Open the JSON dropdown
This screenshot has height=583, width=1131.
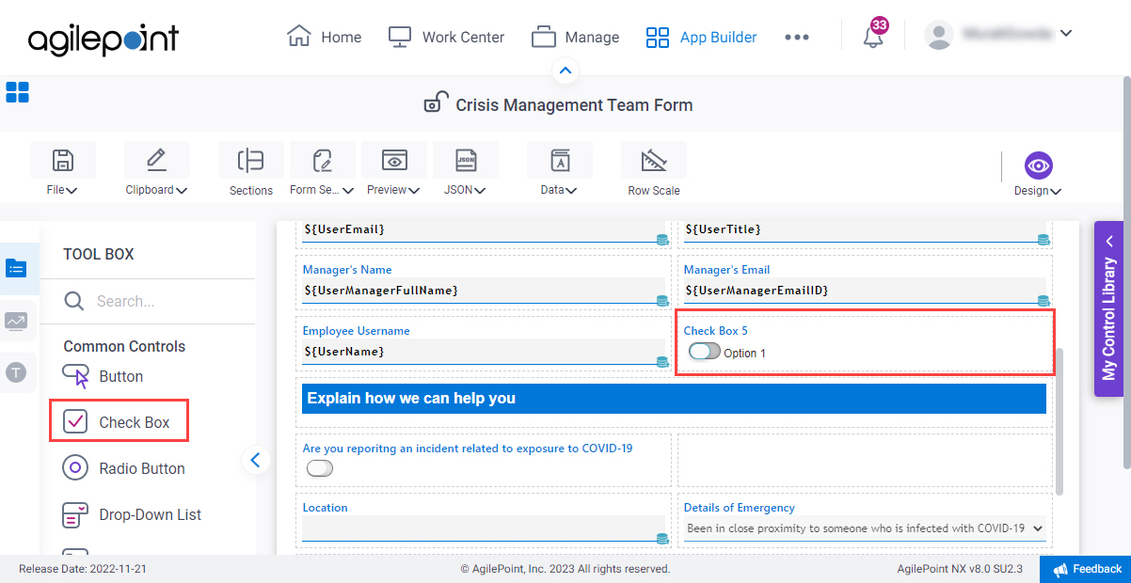pos(466,169)
